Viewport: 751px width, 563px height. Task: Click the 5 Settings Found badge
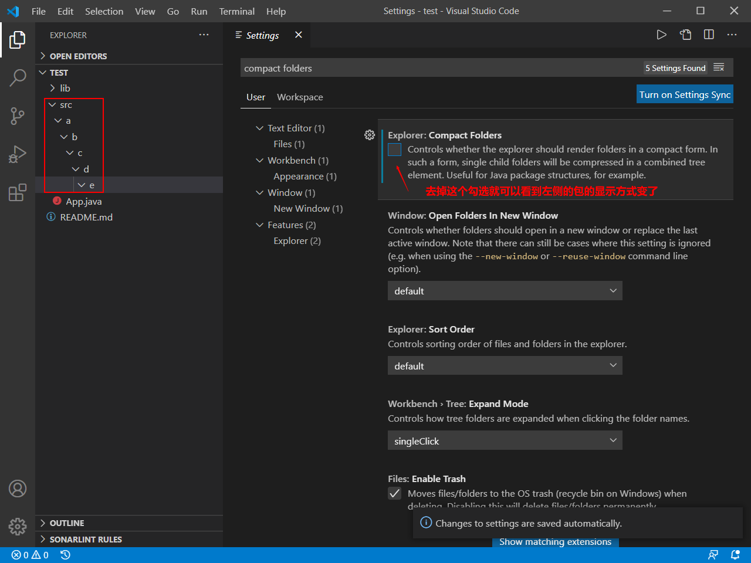click(675, 68)
